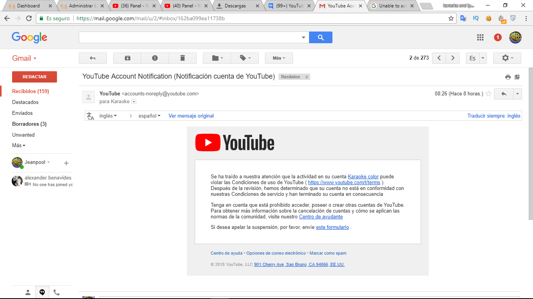Open Google account profile avatar
The width and height of the screenshot is (533, 299).
pos(515,37)
